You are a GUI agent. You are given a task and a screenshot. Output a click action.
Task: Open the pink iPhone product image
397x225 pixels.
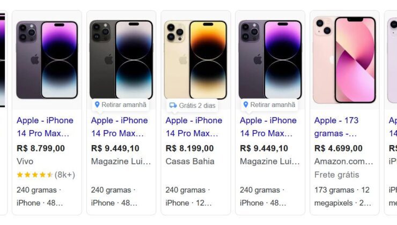point(344,60)
